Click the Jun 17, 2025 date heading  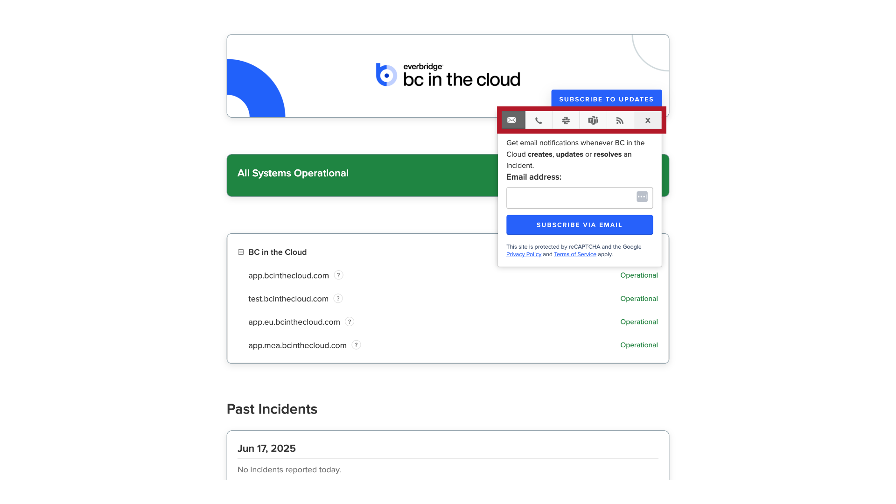[266, 448]
